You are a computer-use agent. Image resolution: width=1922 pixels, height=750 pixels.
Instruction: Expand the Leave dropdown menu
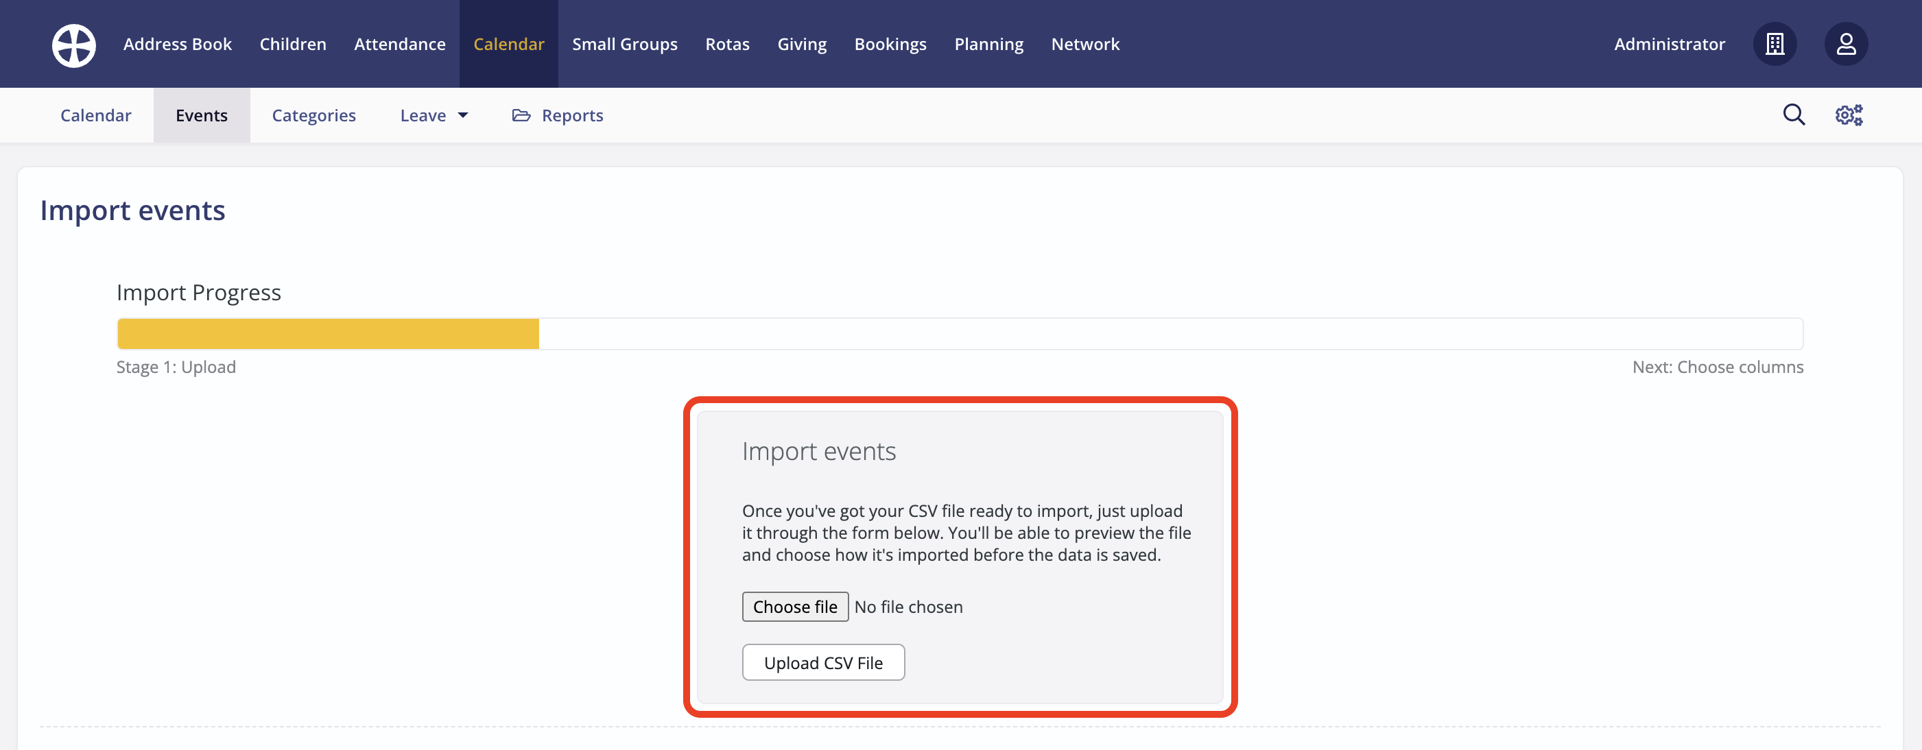pyautogui.click(x=434, y=116)
